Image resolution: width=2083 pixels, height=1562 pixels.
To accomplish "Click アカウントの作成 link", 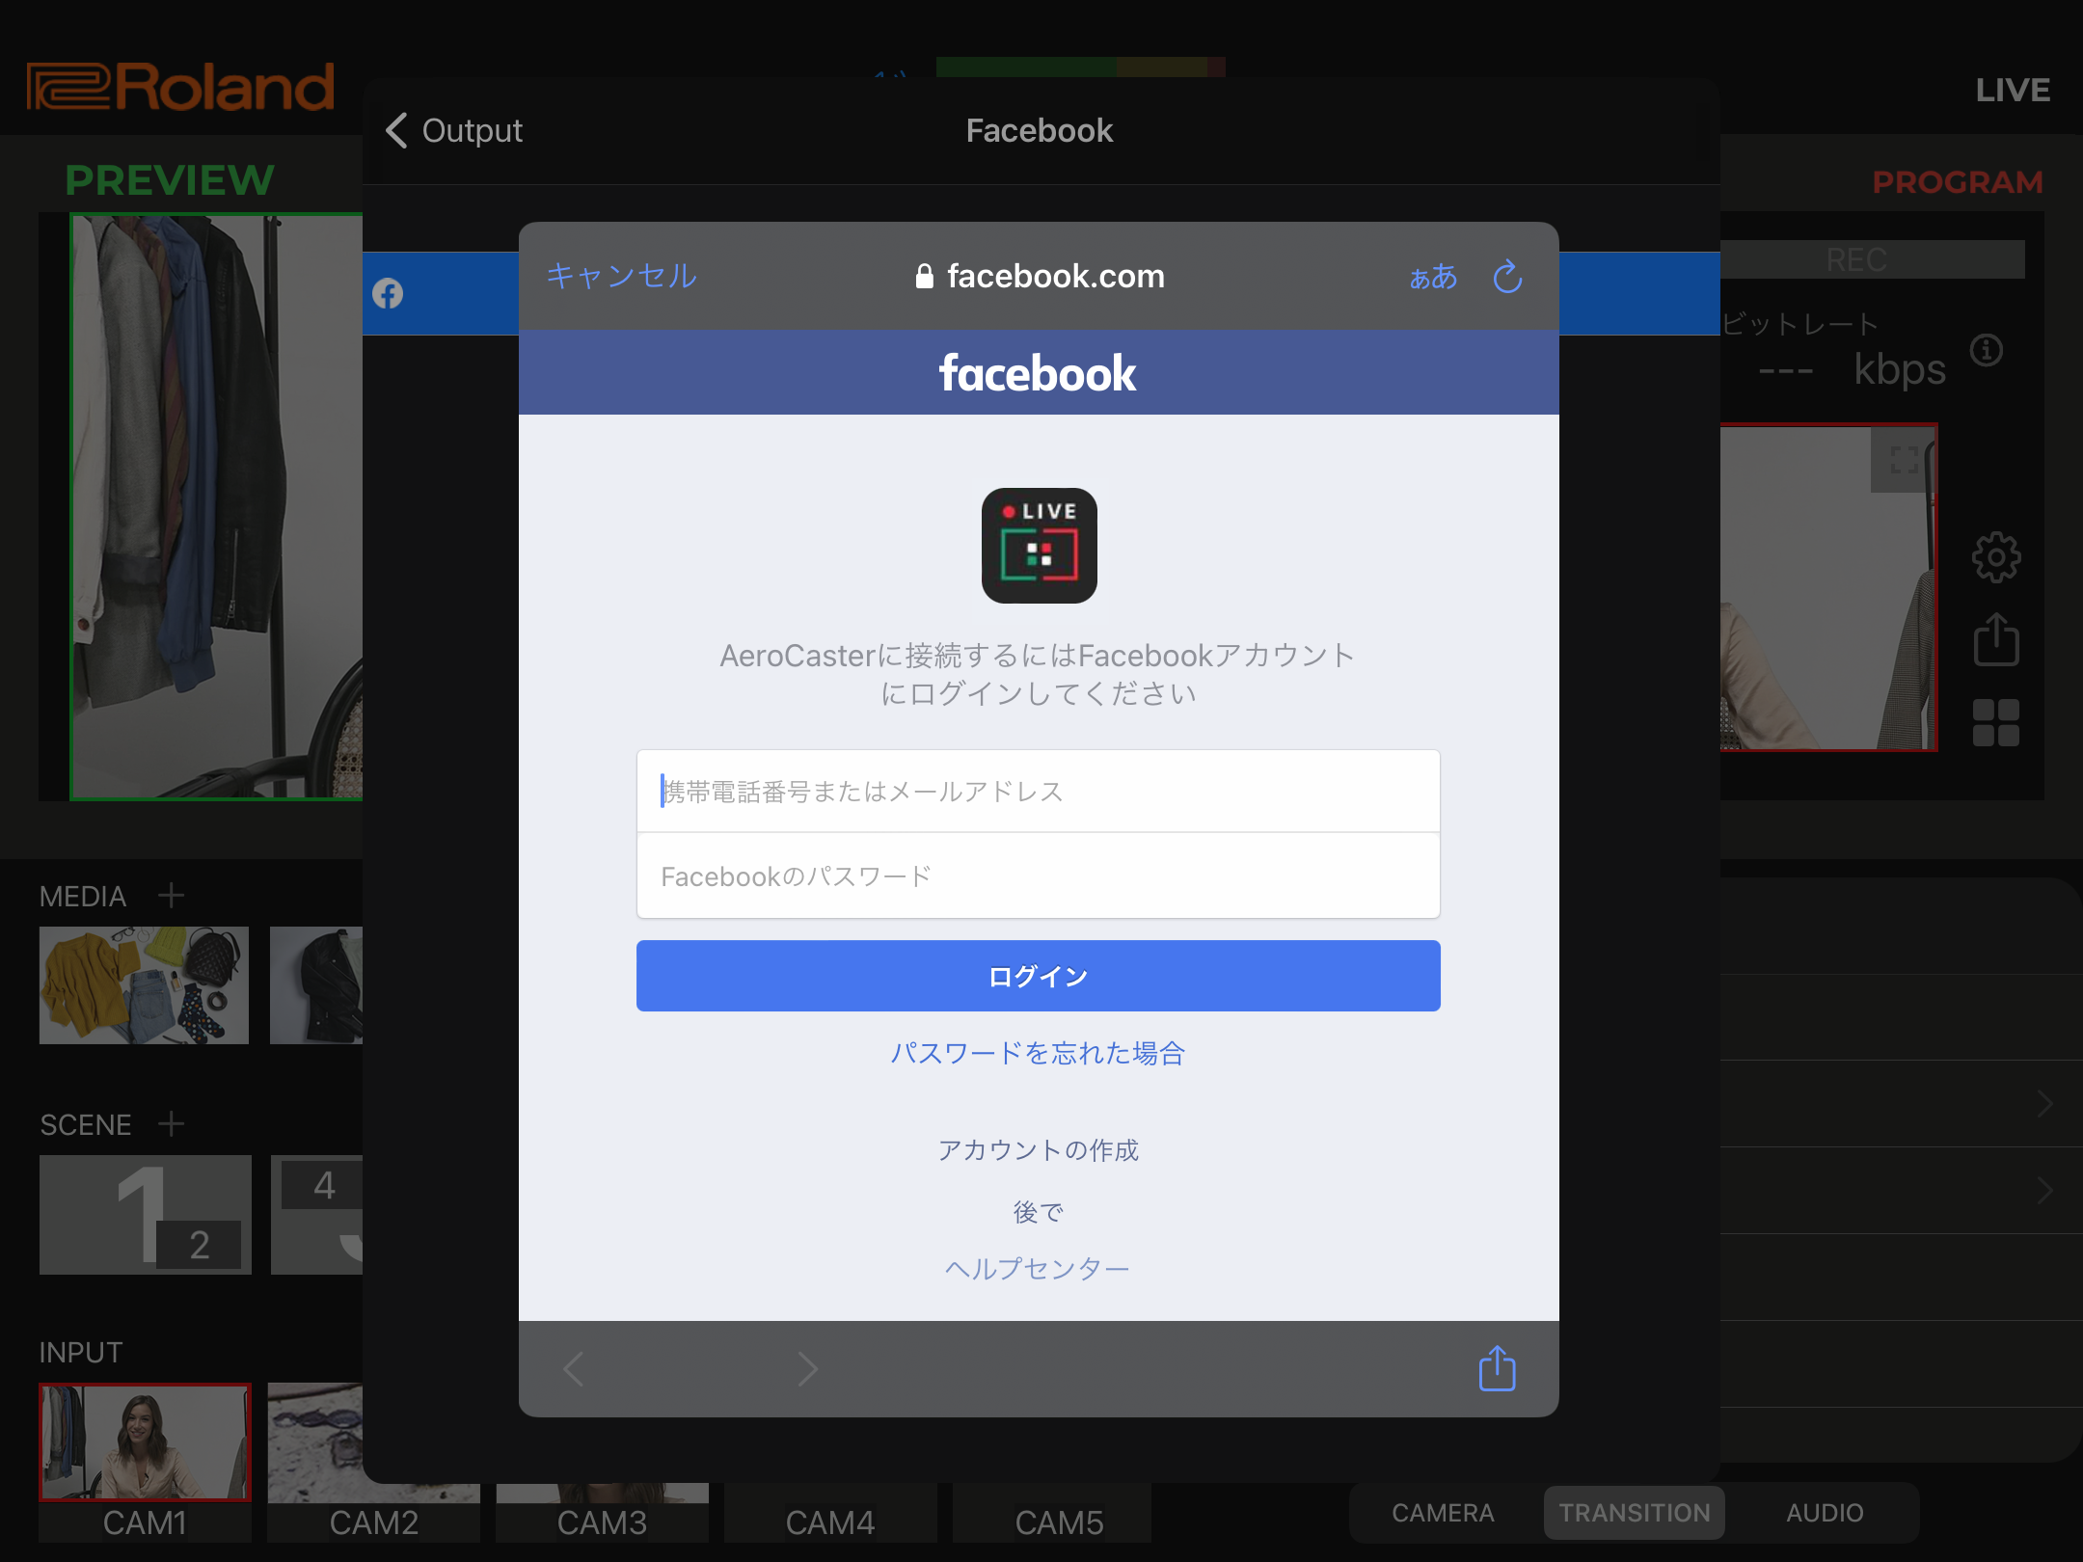I will (1038, 1150).
